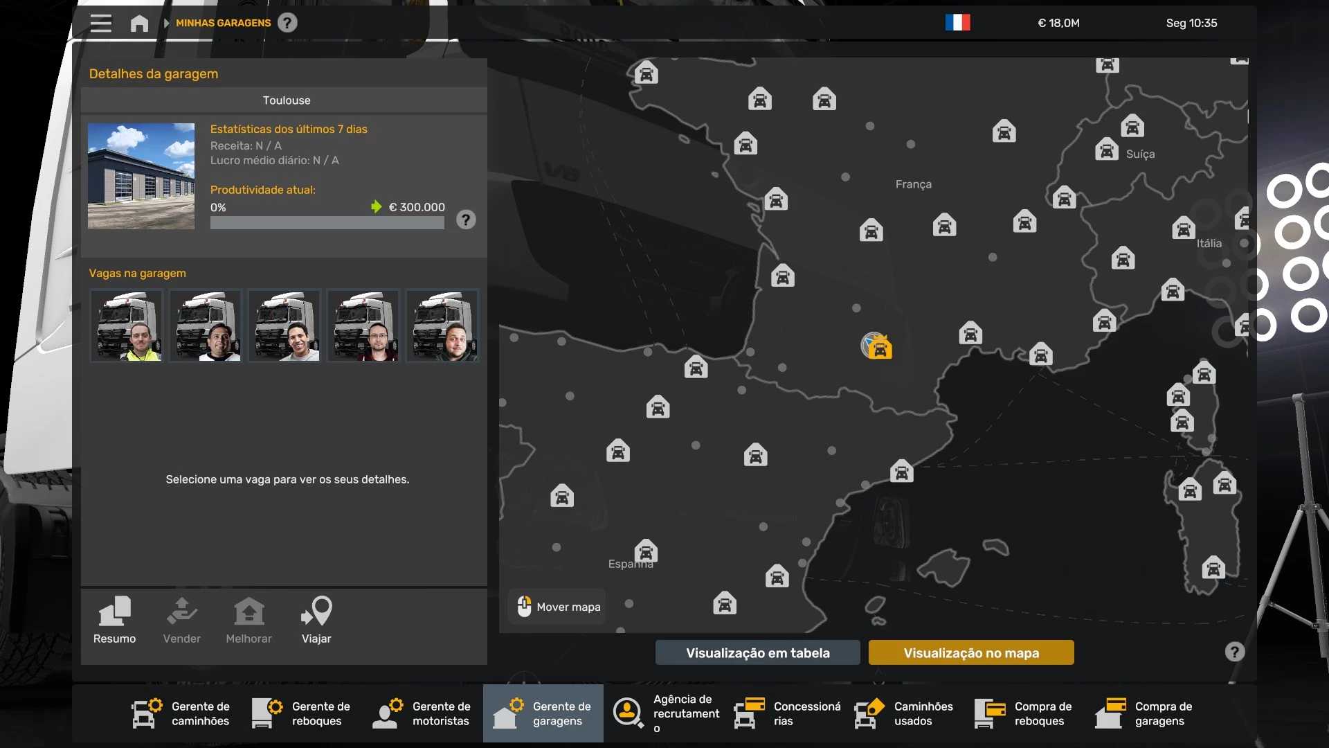Open Caminhões usados section
Image resolution: width=1329 pixels, height=748 pixels.
click(904, 713)
